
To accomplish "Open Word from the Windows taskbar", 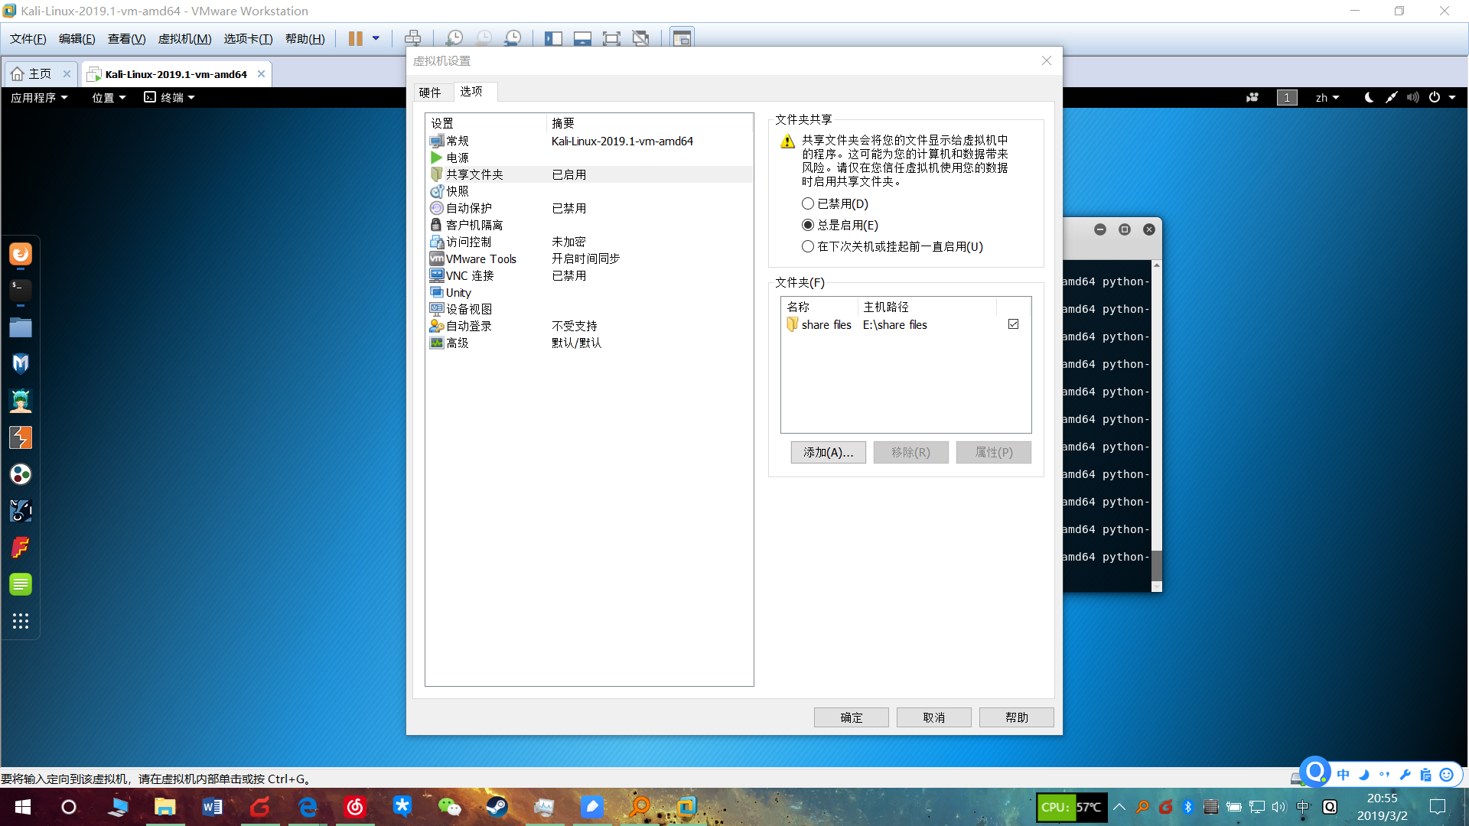I will [x=212, y=806].
